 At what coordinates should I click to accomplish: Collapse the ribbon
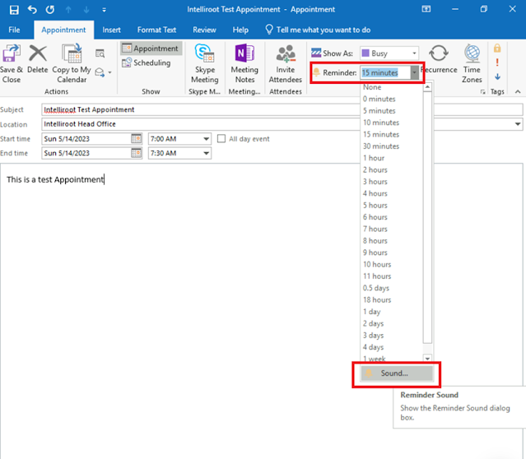[518, 91]
